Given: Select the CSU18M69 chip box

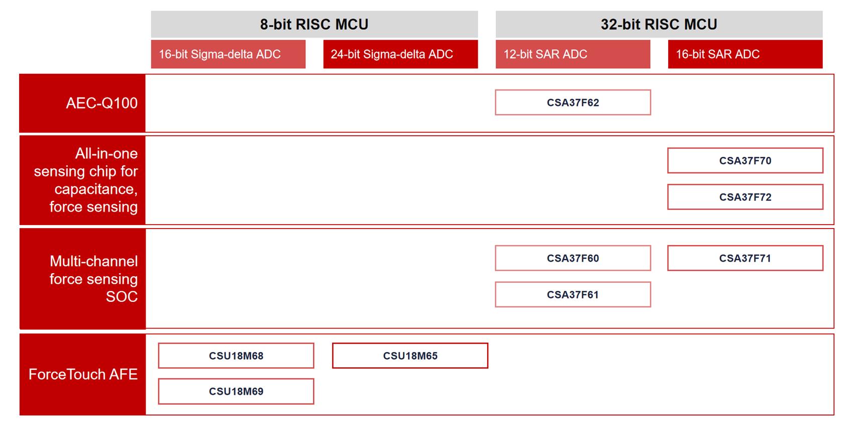Looking at the screenshot, I should click(x=236, y=391).
